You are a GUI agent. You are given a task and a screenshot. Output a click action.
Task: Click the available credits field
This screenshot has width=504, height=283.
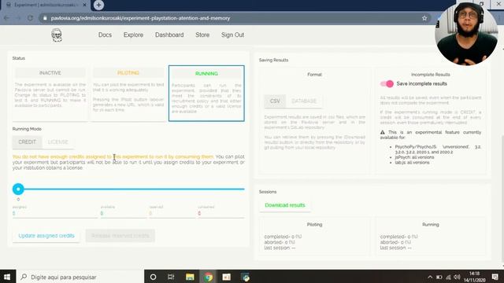[x=123, y=213]
